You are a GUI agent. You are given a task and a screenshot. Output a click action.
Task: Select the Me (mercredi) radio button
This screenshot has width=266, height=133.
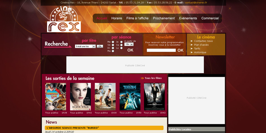pos(113,42)
